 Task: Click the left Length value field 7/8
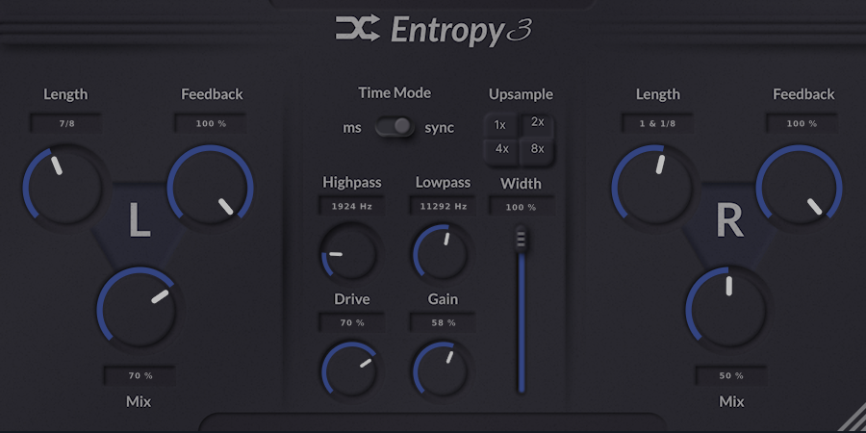[66, 124]
